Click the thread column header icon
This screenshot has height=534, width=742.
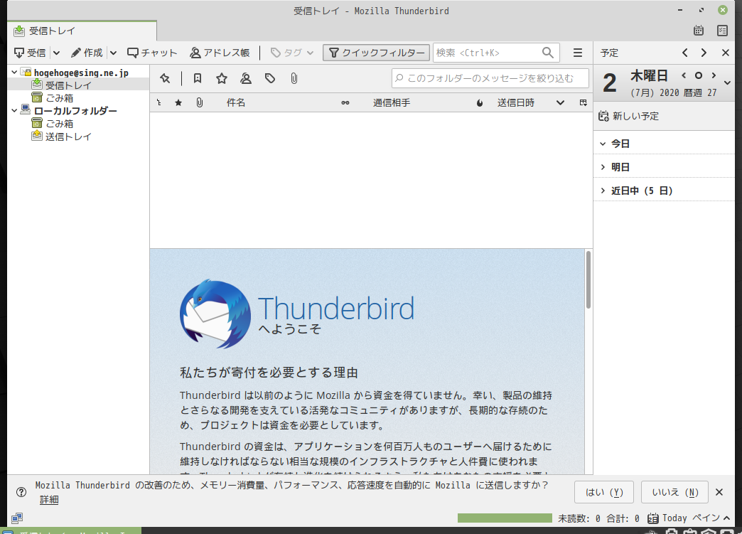159,102
